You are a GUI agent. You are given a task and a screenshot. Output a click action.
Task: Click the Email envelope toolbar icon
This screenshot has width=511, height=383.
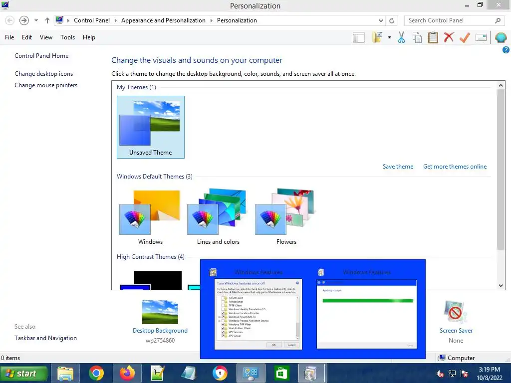point(481,37)
